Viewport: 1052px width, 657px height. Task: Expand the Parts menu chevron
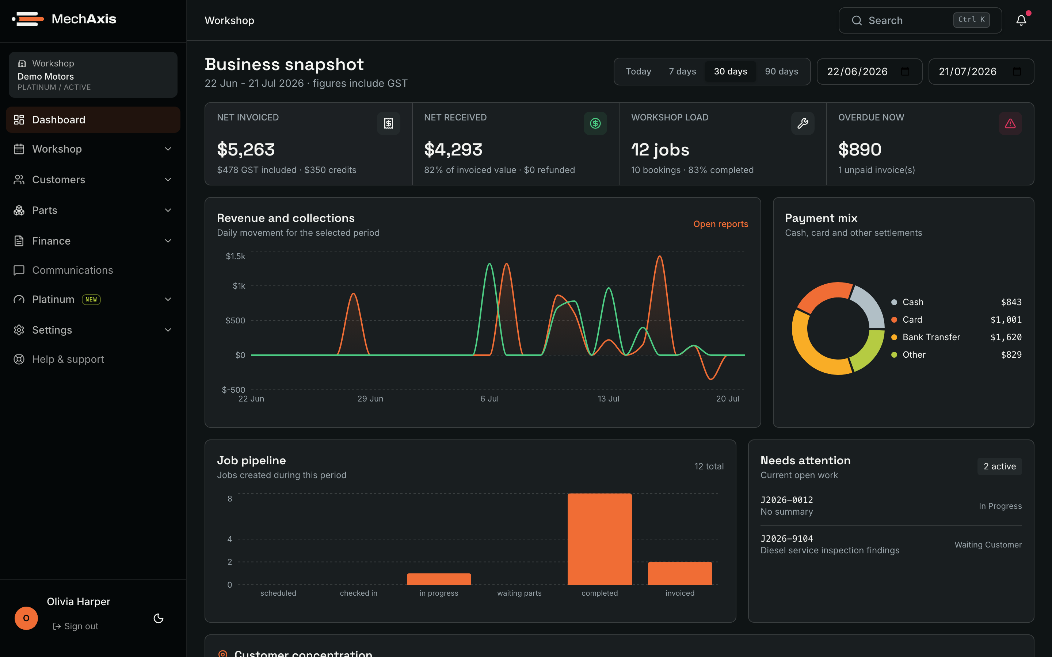[168, 210]
